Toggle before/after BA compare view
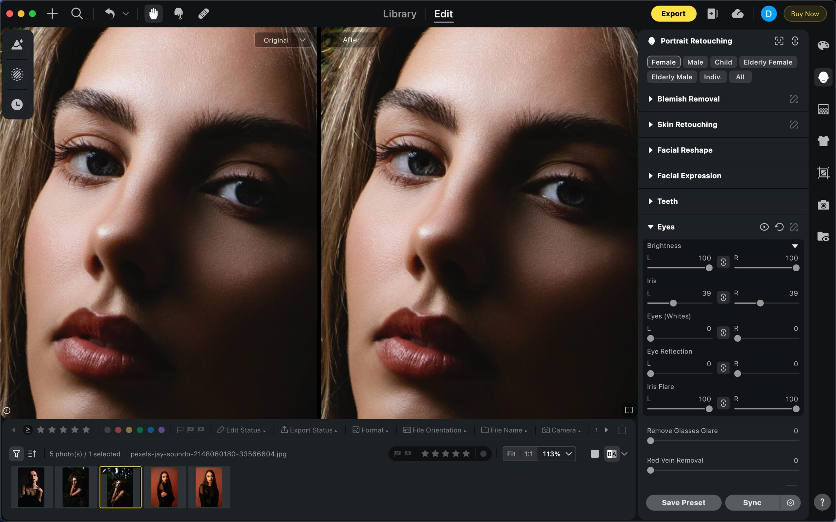Image resolution: width=836 pixels, height=522 pixels. [x=612, y=454]
